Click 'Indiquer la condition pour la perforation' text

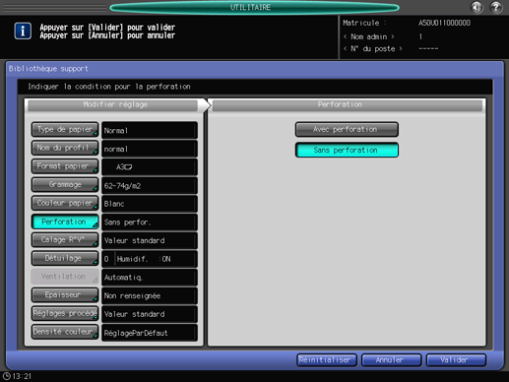[x=109, y=87]
